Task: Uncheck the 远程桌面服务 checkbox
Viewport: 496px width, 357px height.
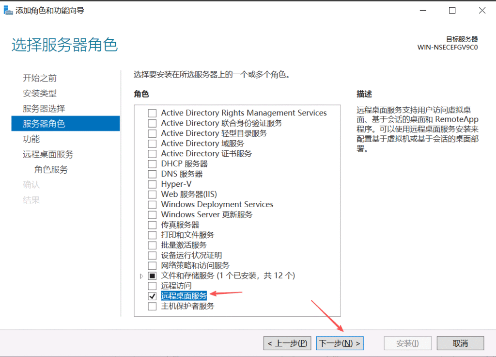Action: point(152,296)
